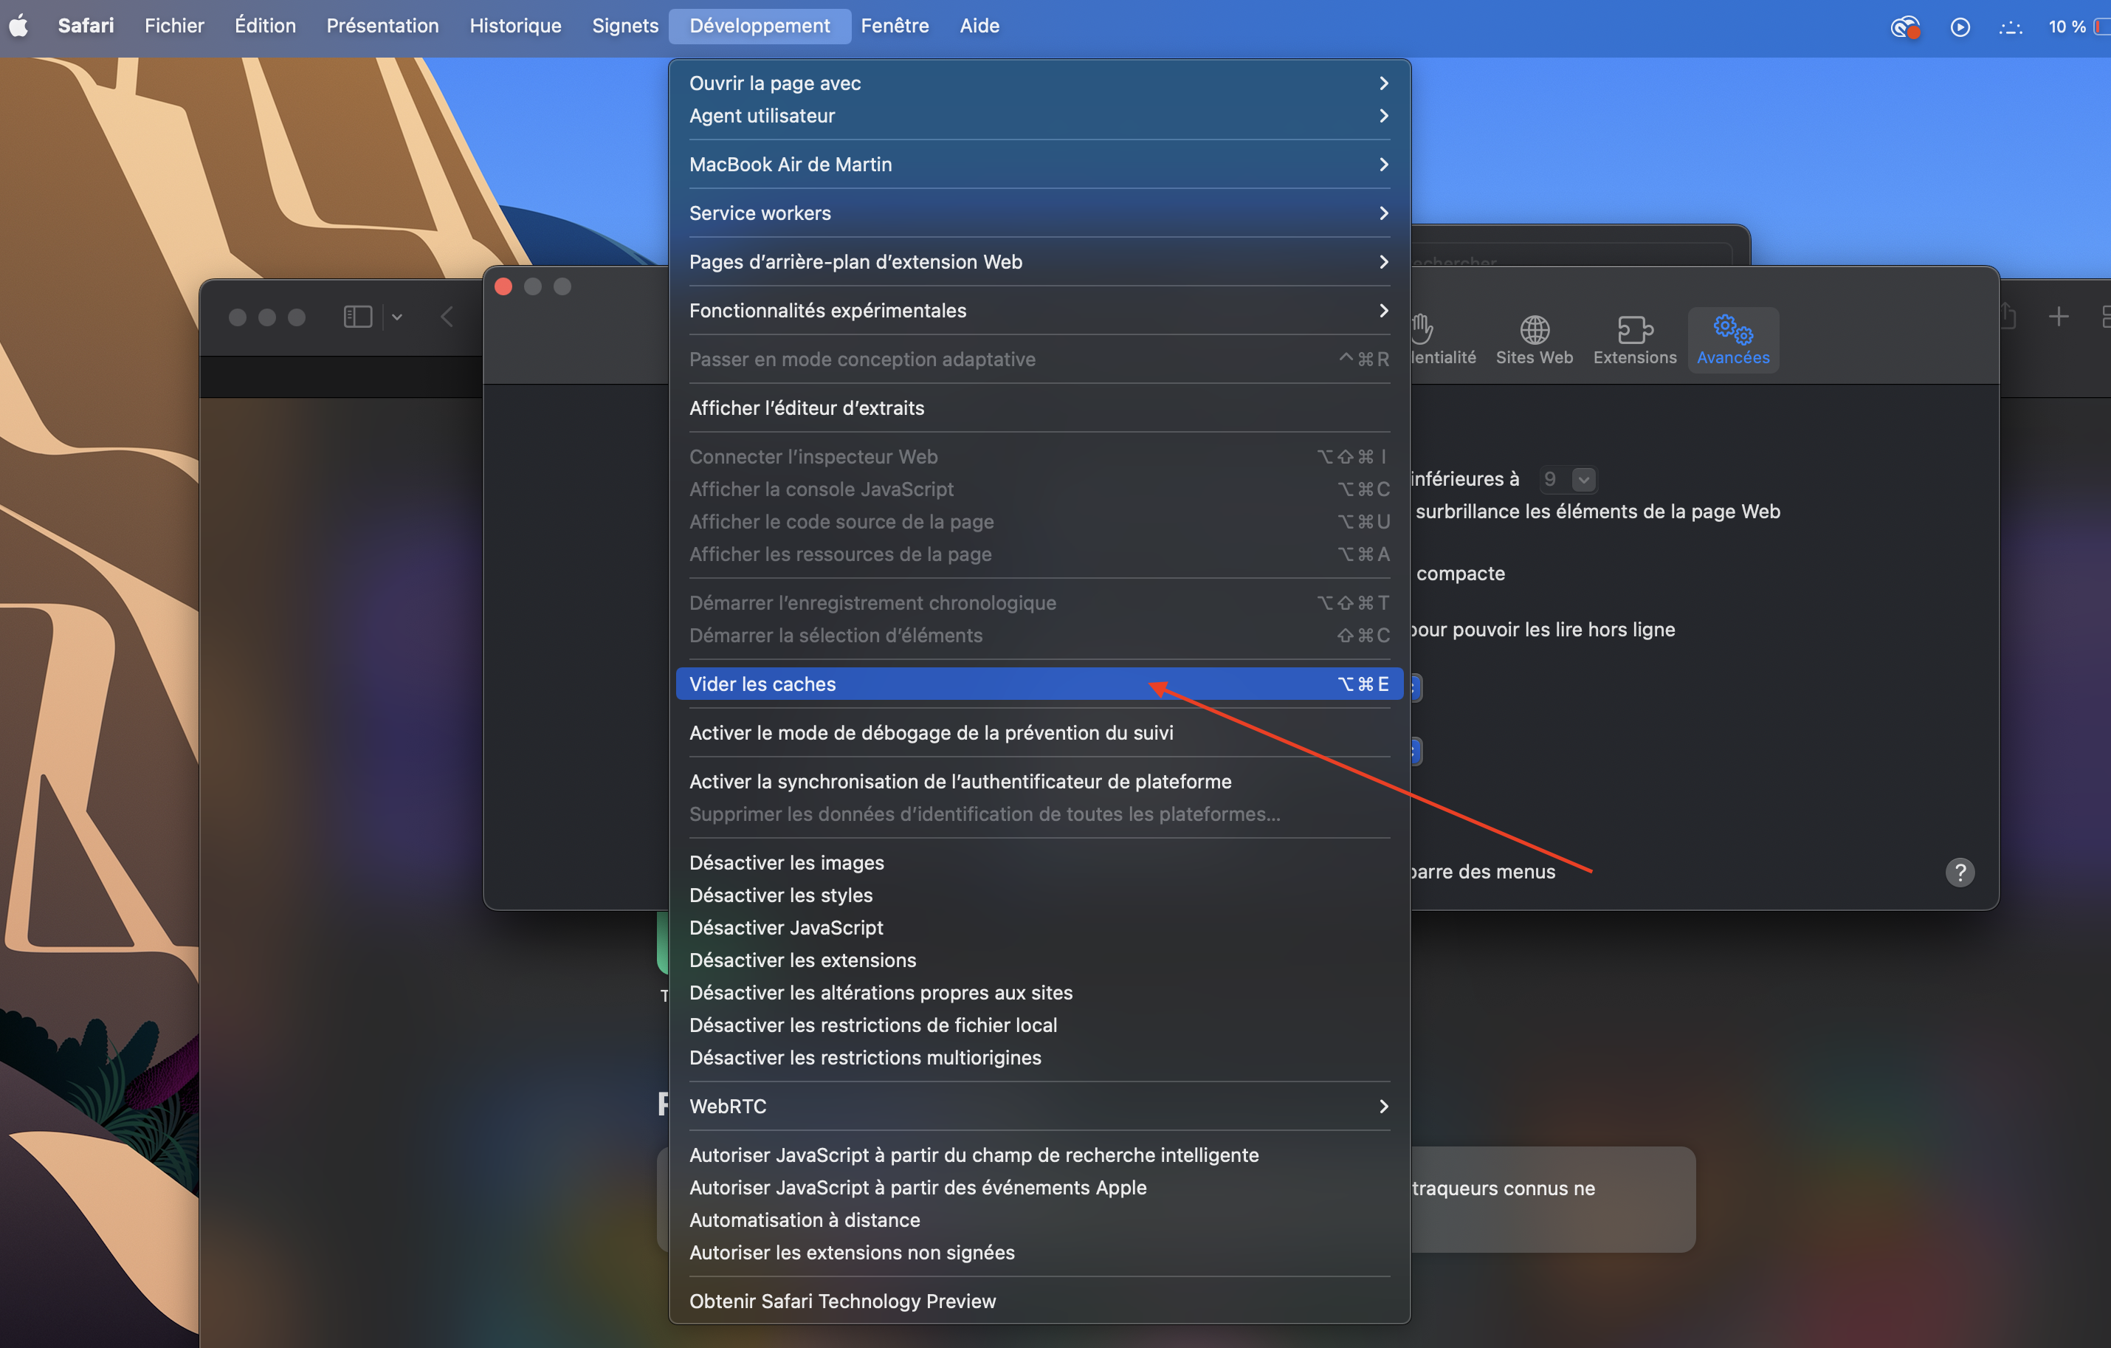This screenshot has width=2111, height=1348.
Task: Choose Désactiver JavaScript
Action: click(x=1040, y=927)
